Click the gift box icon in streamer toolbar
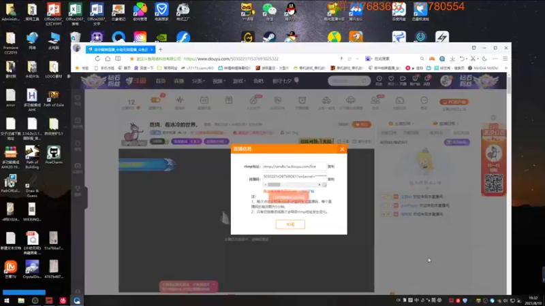The height and width of the screenshot is (306, 545). pyautogui.click(x=229, y=100)
